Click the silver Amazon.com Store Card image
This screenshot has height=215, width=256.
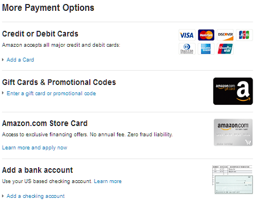[x=233, y=132]
